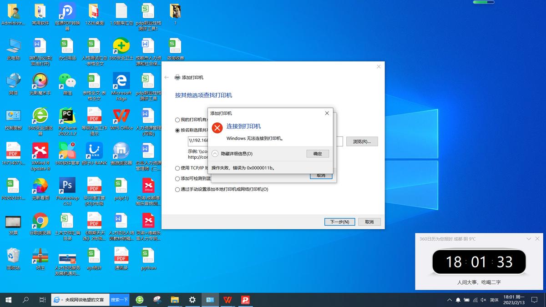Open taskbar search magnifier
The height and width of the screenshot is (307, 546).
(25, 300)
